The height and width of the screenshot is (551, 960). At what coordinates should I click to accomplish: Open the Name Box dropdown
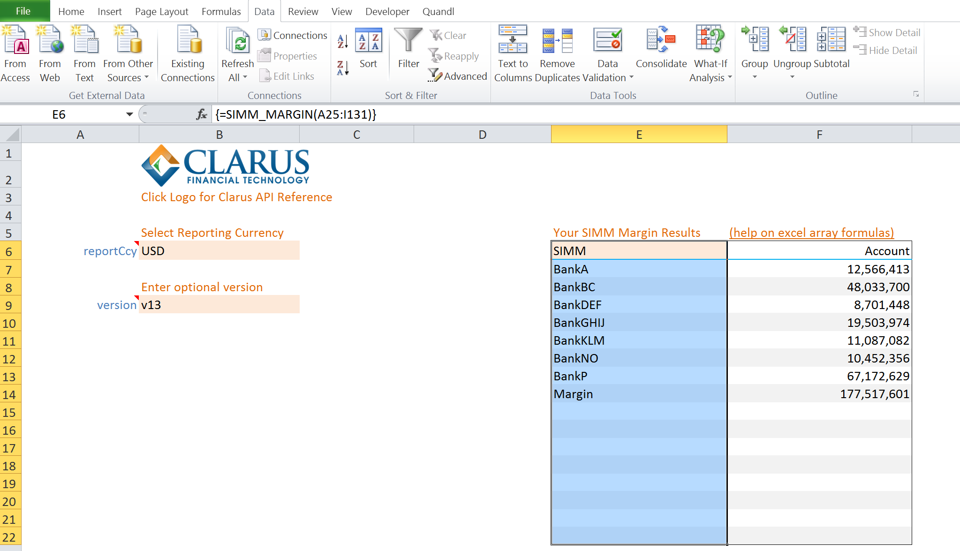tap(129, 114)
